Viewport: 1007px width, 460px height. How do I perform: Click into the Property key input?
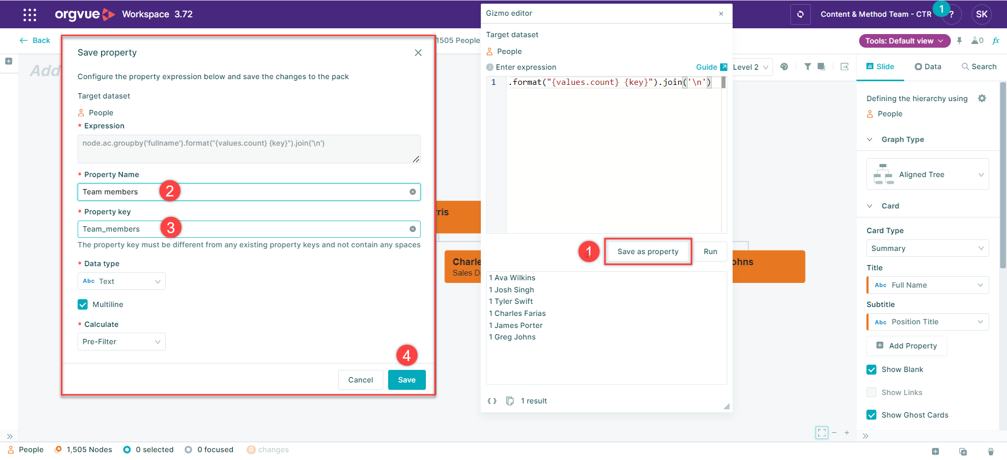tap(249, 229)
